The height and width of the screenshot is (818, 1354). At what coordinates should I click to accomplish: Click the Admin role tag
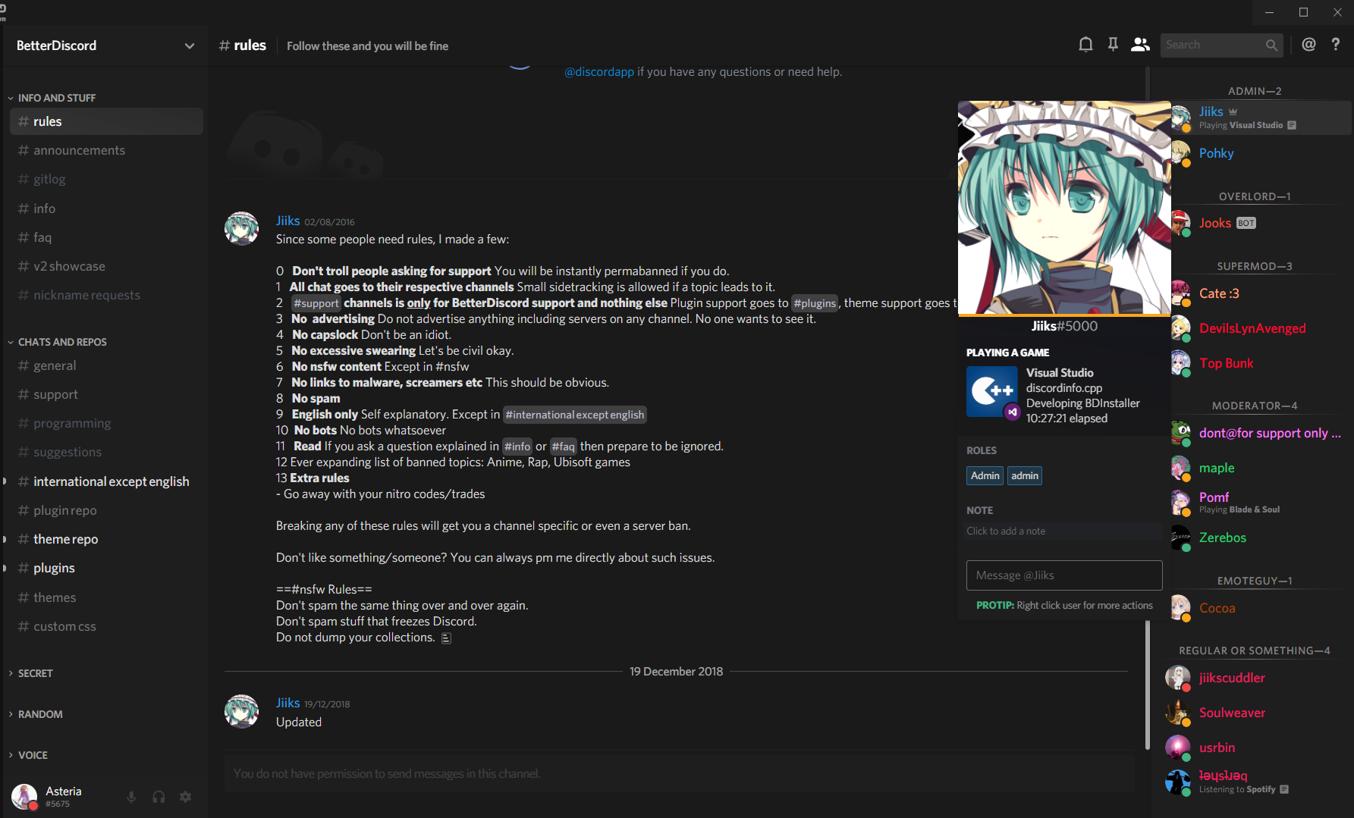[985, 475]
